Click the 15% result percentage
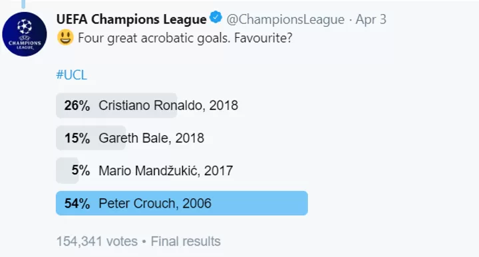This screenshot has height=257, width=479. (x=77, y=138)
